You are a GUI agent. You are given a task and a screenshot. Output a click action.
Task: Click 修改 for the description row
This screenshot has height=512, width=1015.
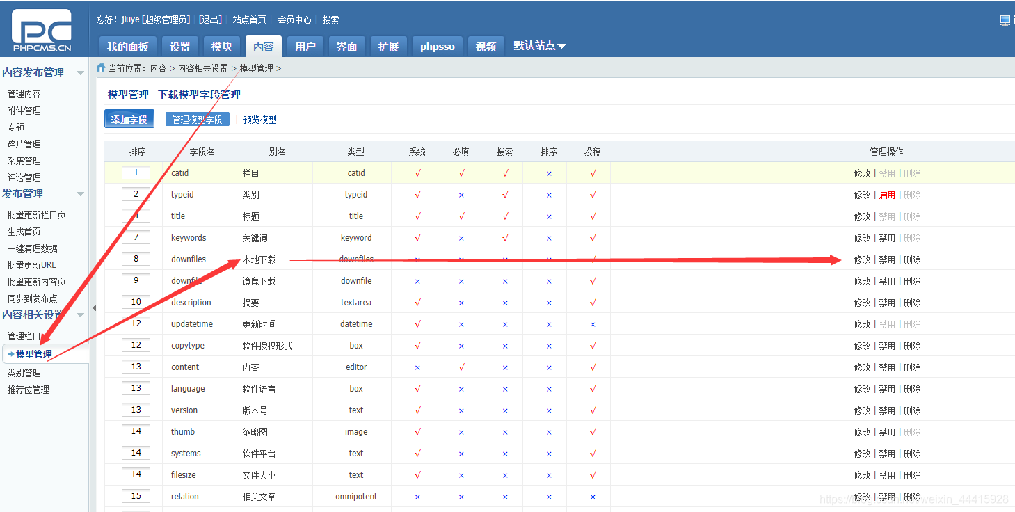pos(863,303)
